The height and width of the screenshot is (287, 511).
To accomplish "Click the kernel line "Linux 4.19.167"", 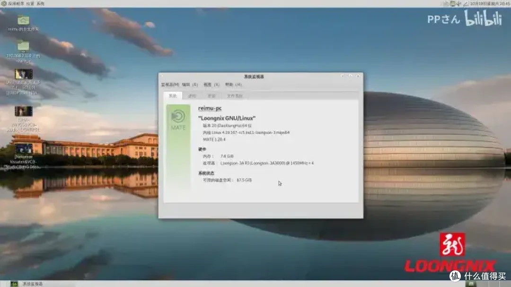I will click(246, 132).
